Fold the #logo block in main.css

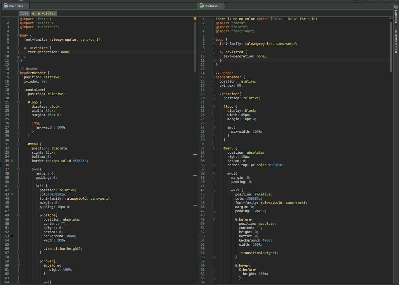pos(214,107)
